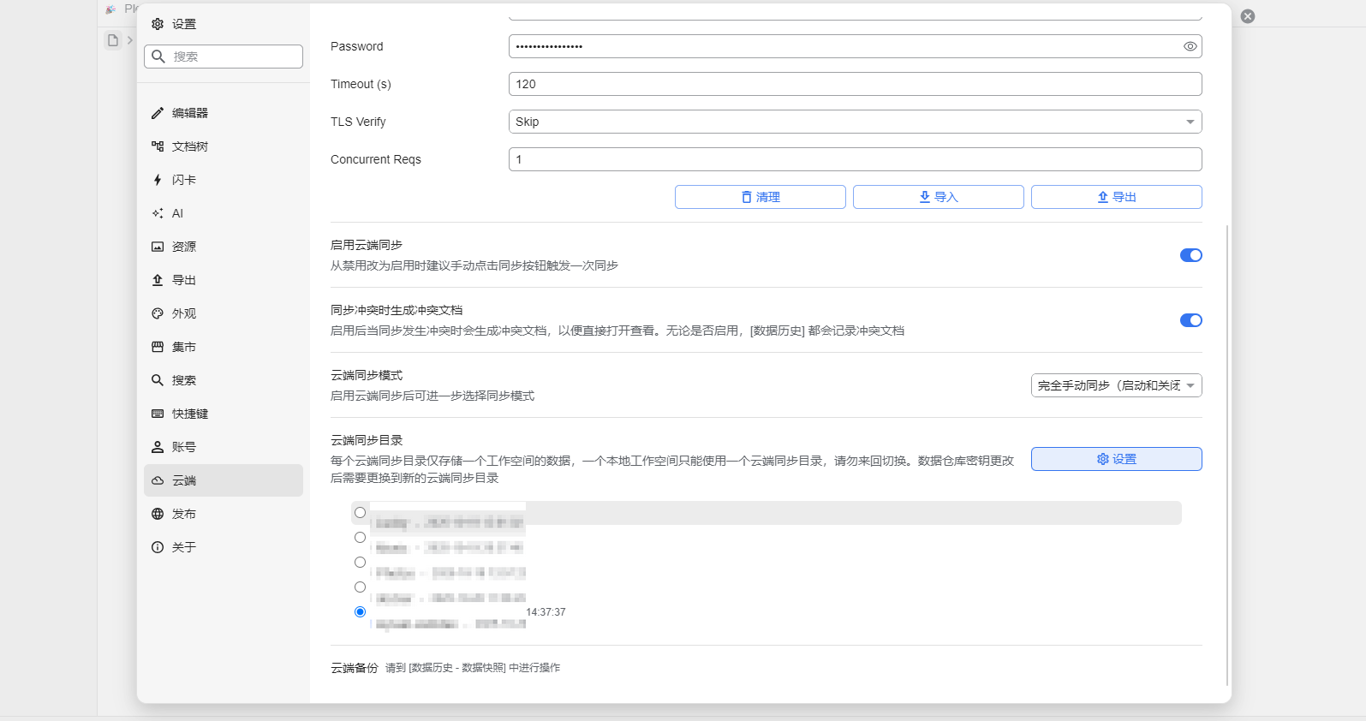Click the lightning icon beside 闪卡
The height and width of the screenshot is (721, 1366).
[158, 180]
